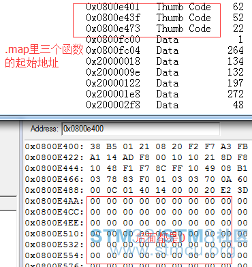This screenshot has height=267, width=252.
Task: Click byte E2 in the 0x0800E488 row
Action: tap(226, 190)
